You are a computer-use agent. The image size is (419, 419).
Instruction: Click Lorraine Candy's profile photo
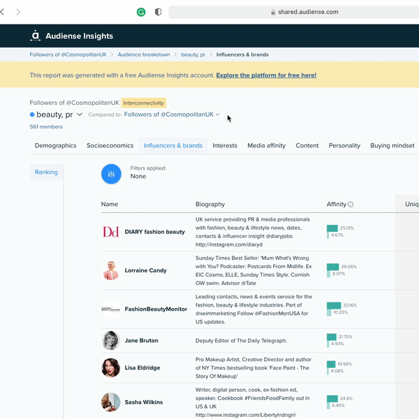coord(110,270)
